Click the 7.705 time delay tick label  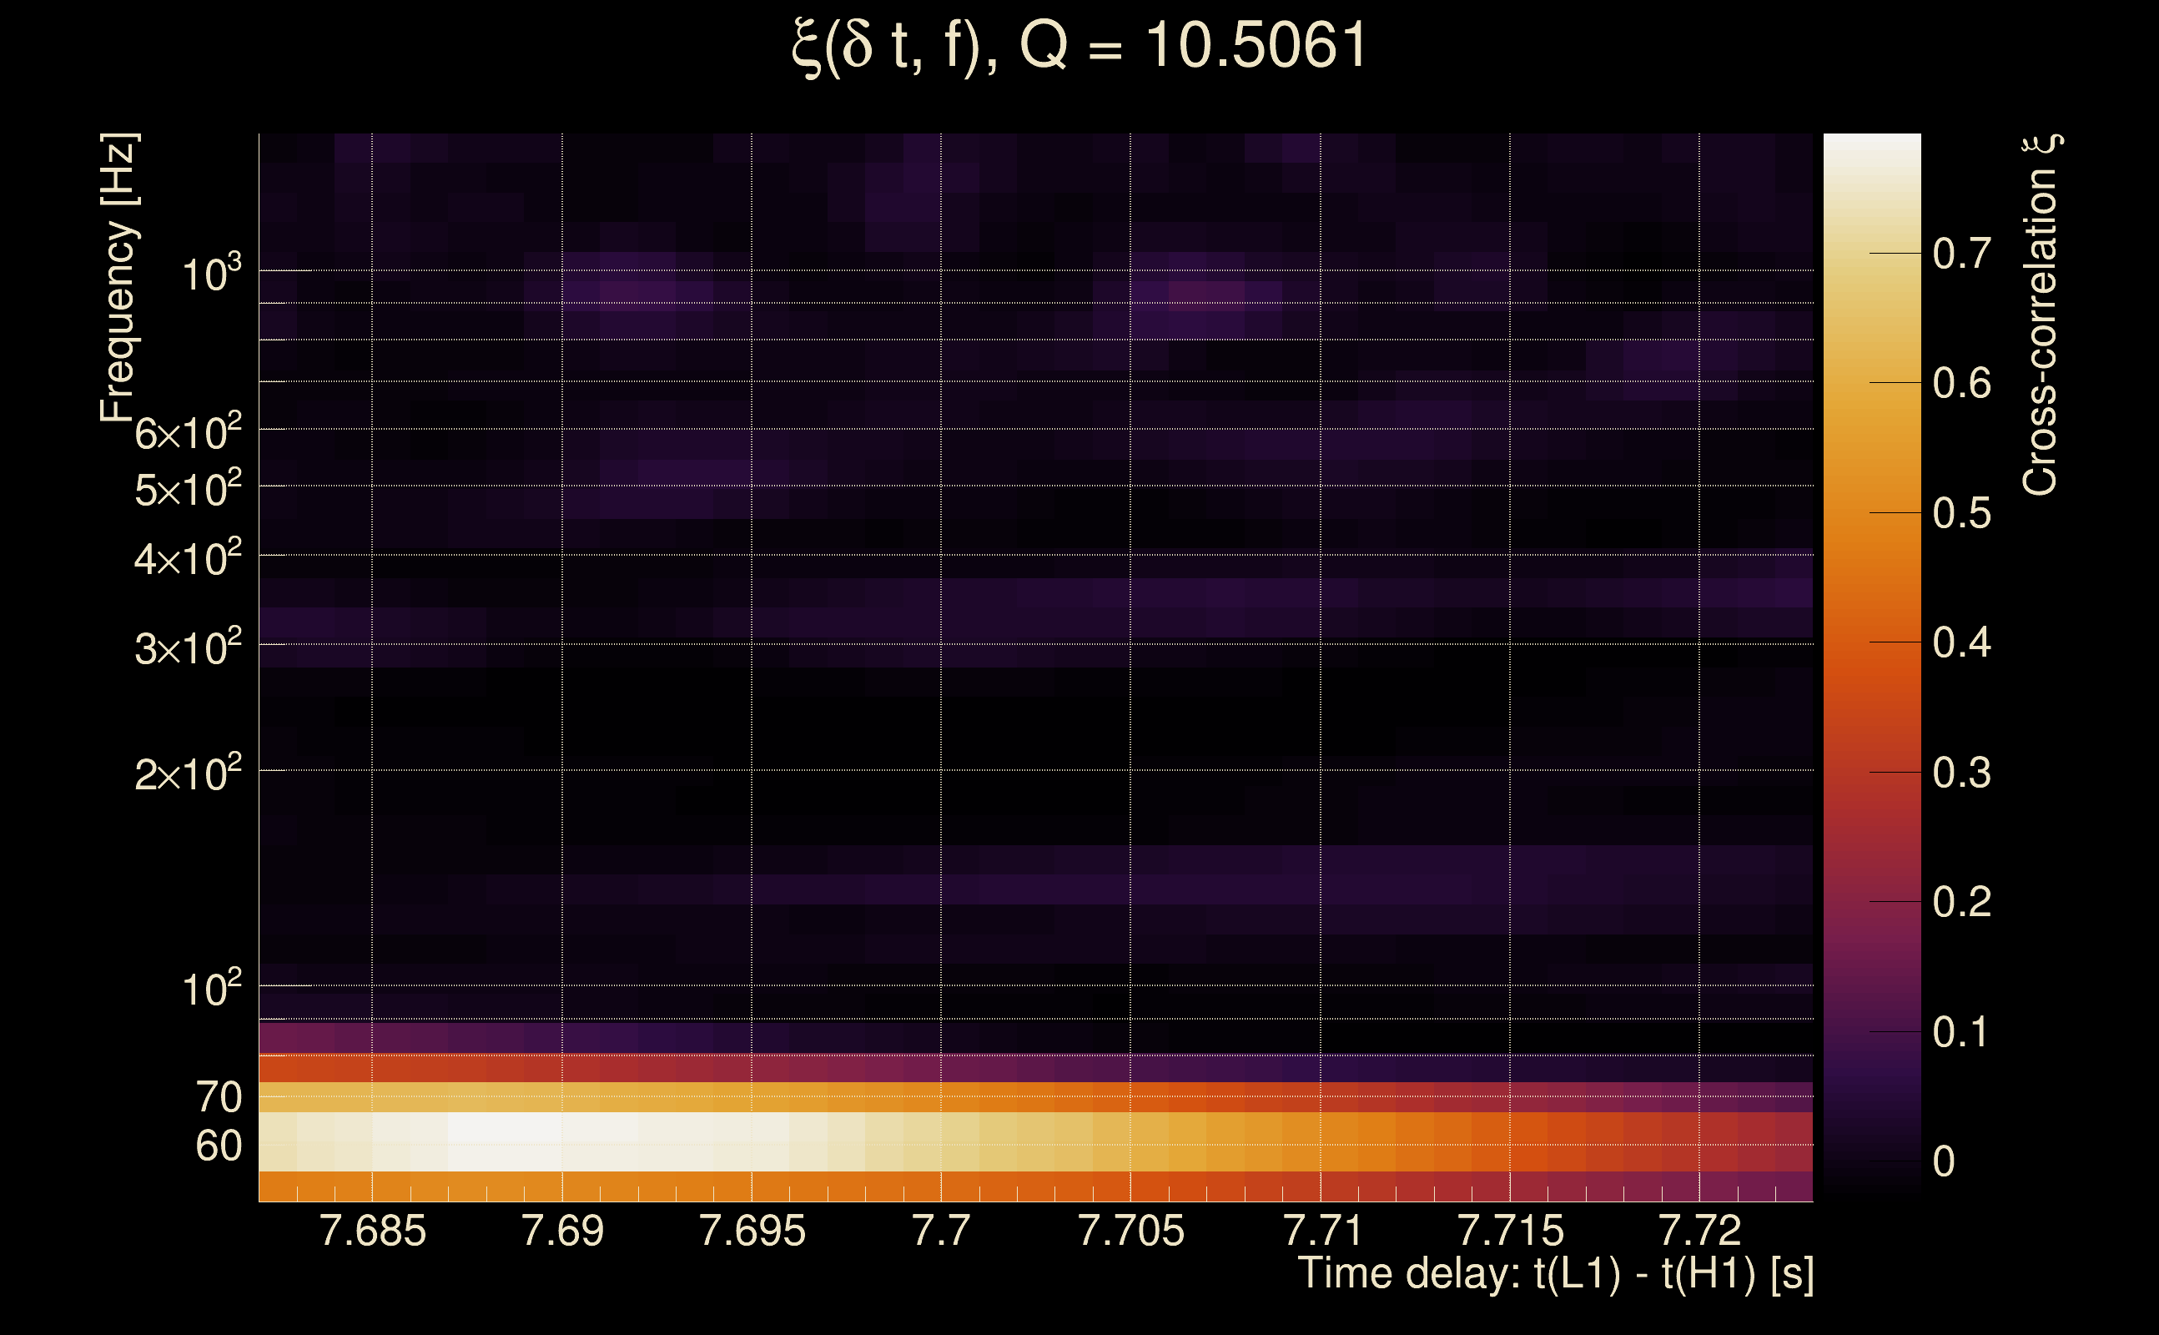pyautogui.click(x=1130, y=1231)
